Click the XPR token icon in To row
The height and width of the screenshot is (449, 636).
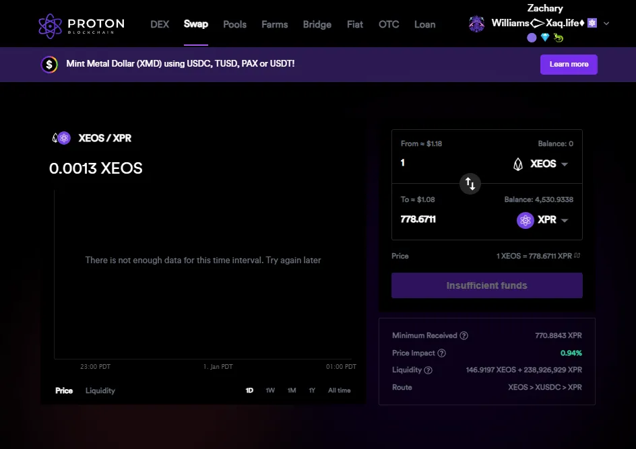pyautogui.click(x=526, y=220)
